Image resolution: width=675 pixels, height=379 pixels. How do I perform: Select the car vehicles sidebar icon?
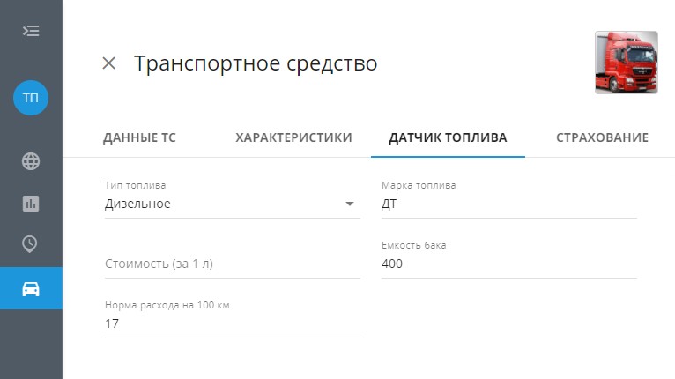pos(31,288)
